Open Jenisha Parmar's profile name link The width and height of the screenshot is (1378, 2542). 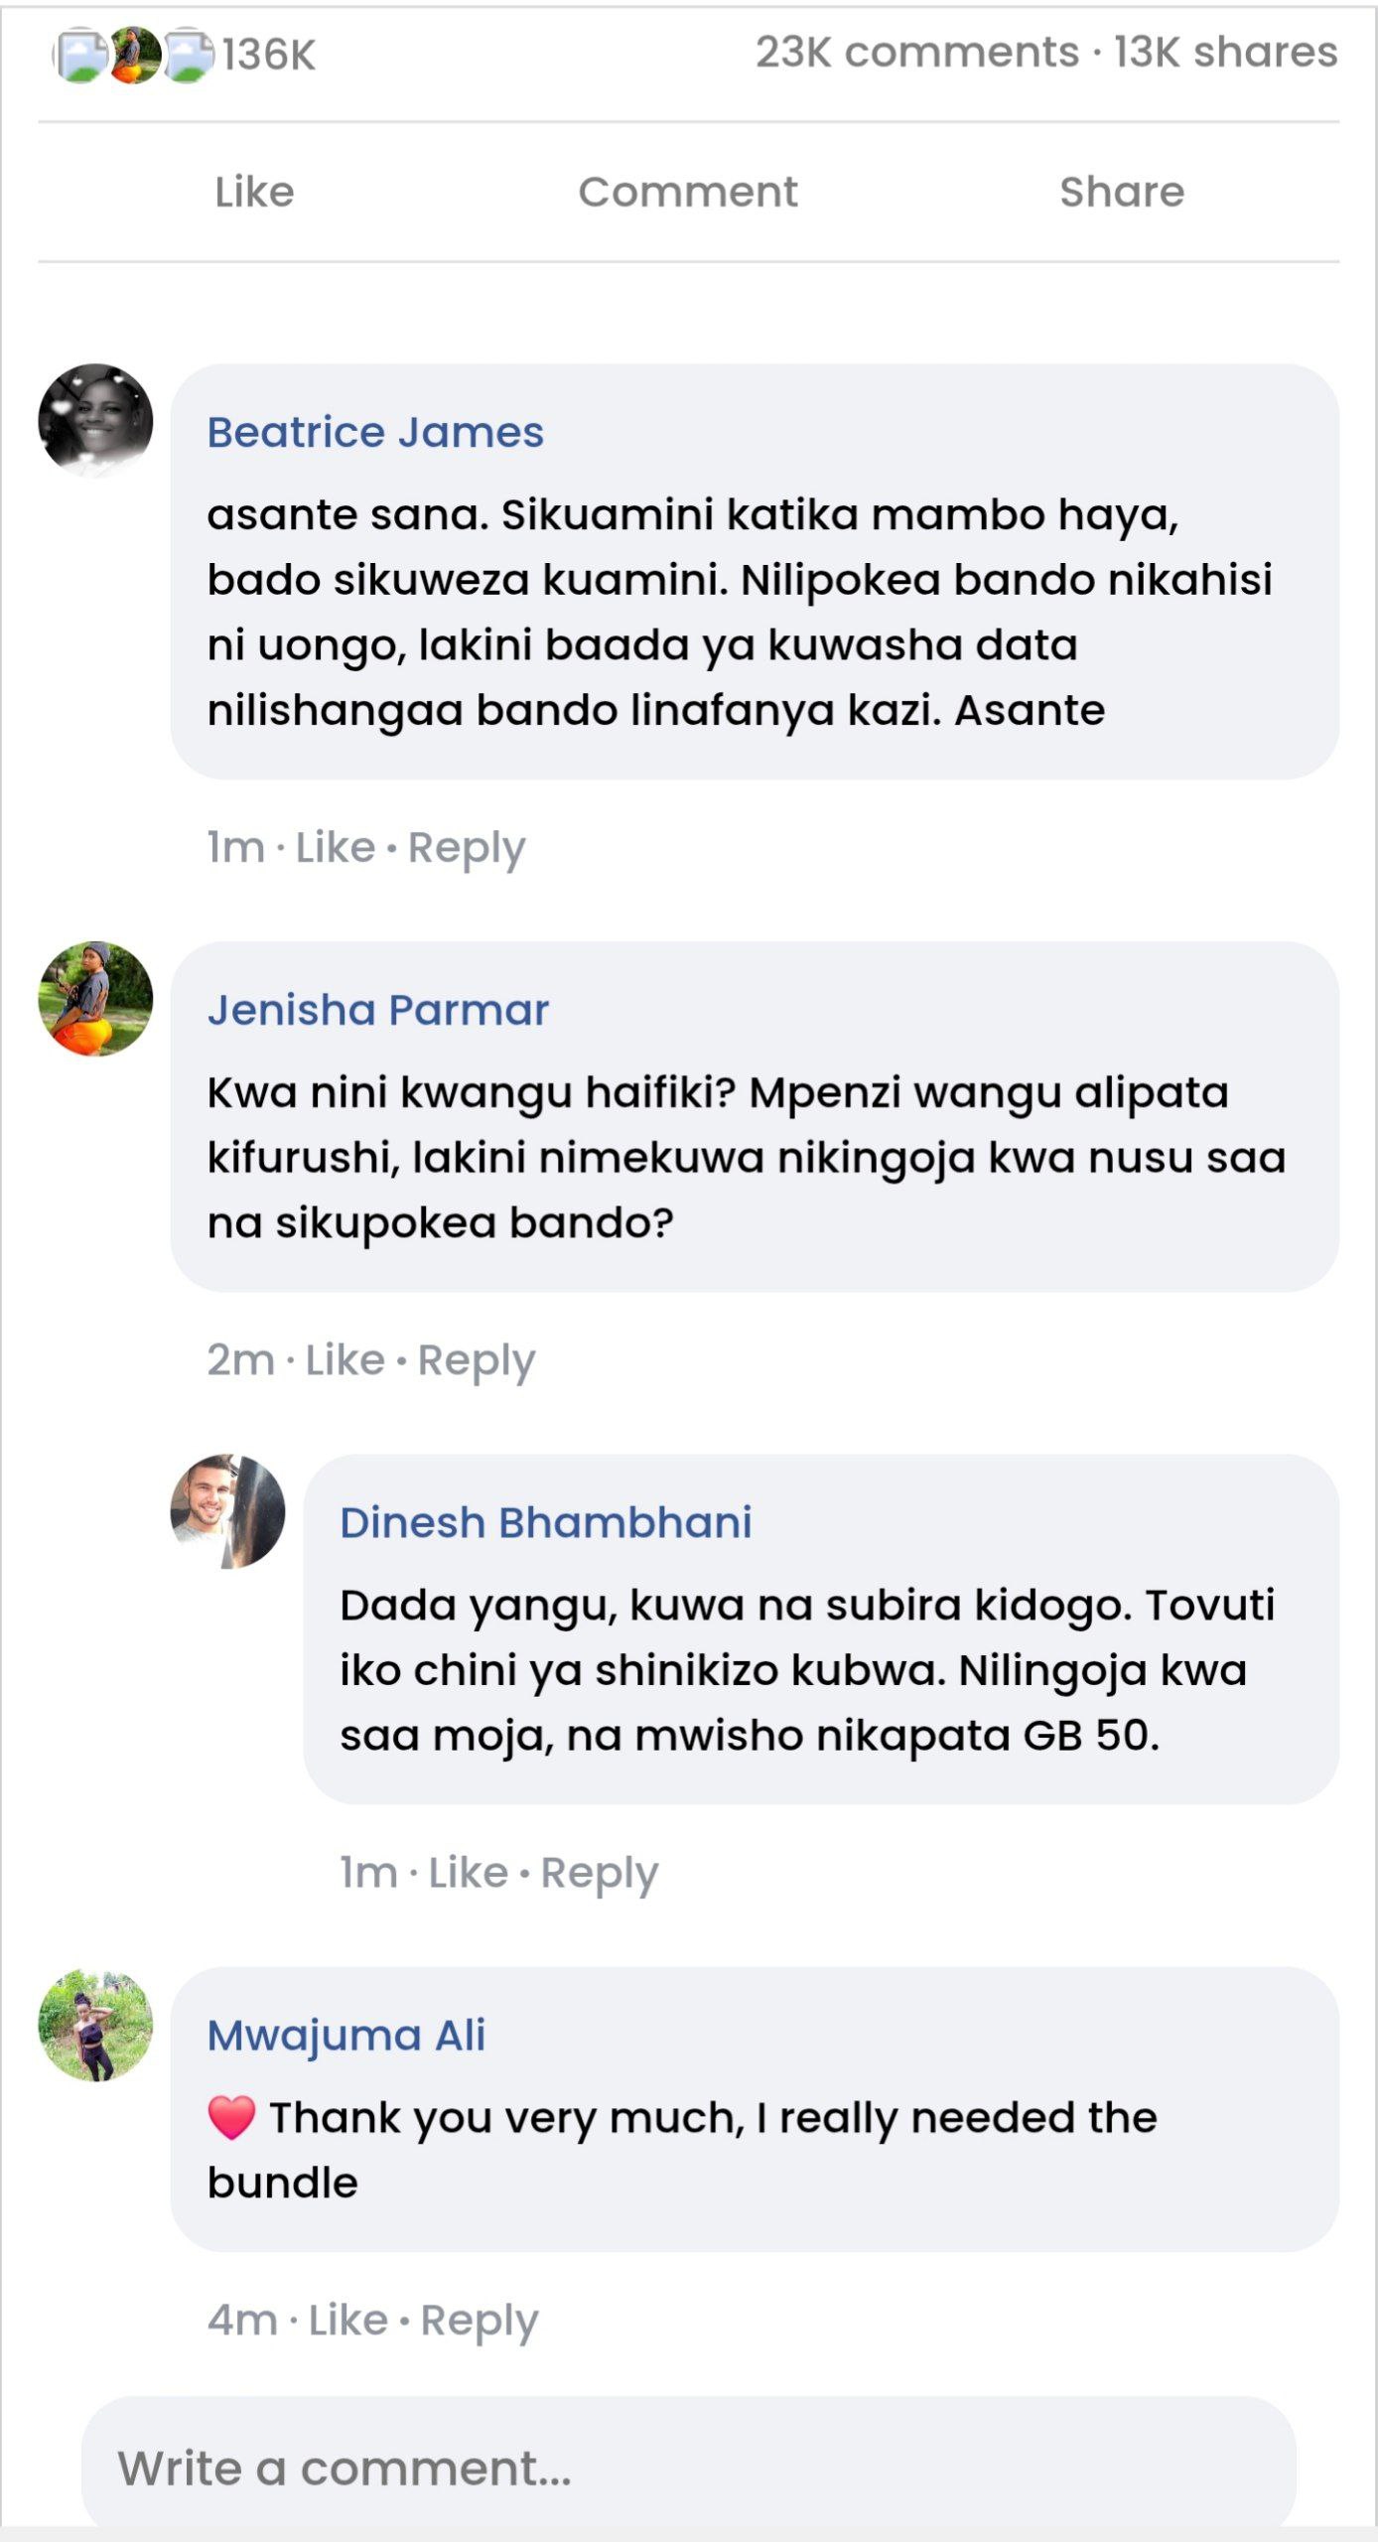coord(377,1010)
